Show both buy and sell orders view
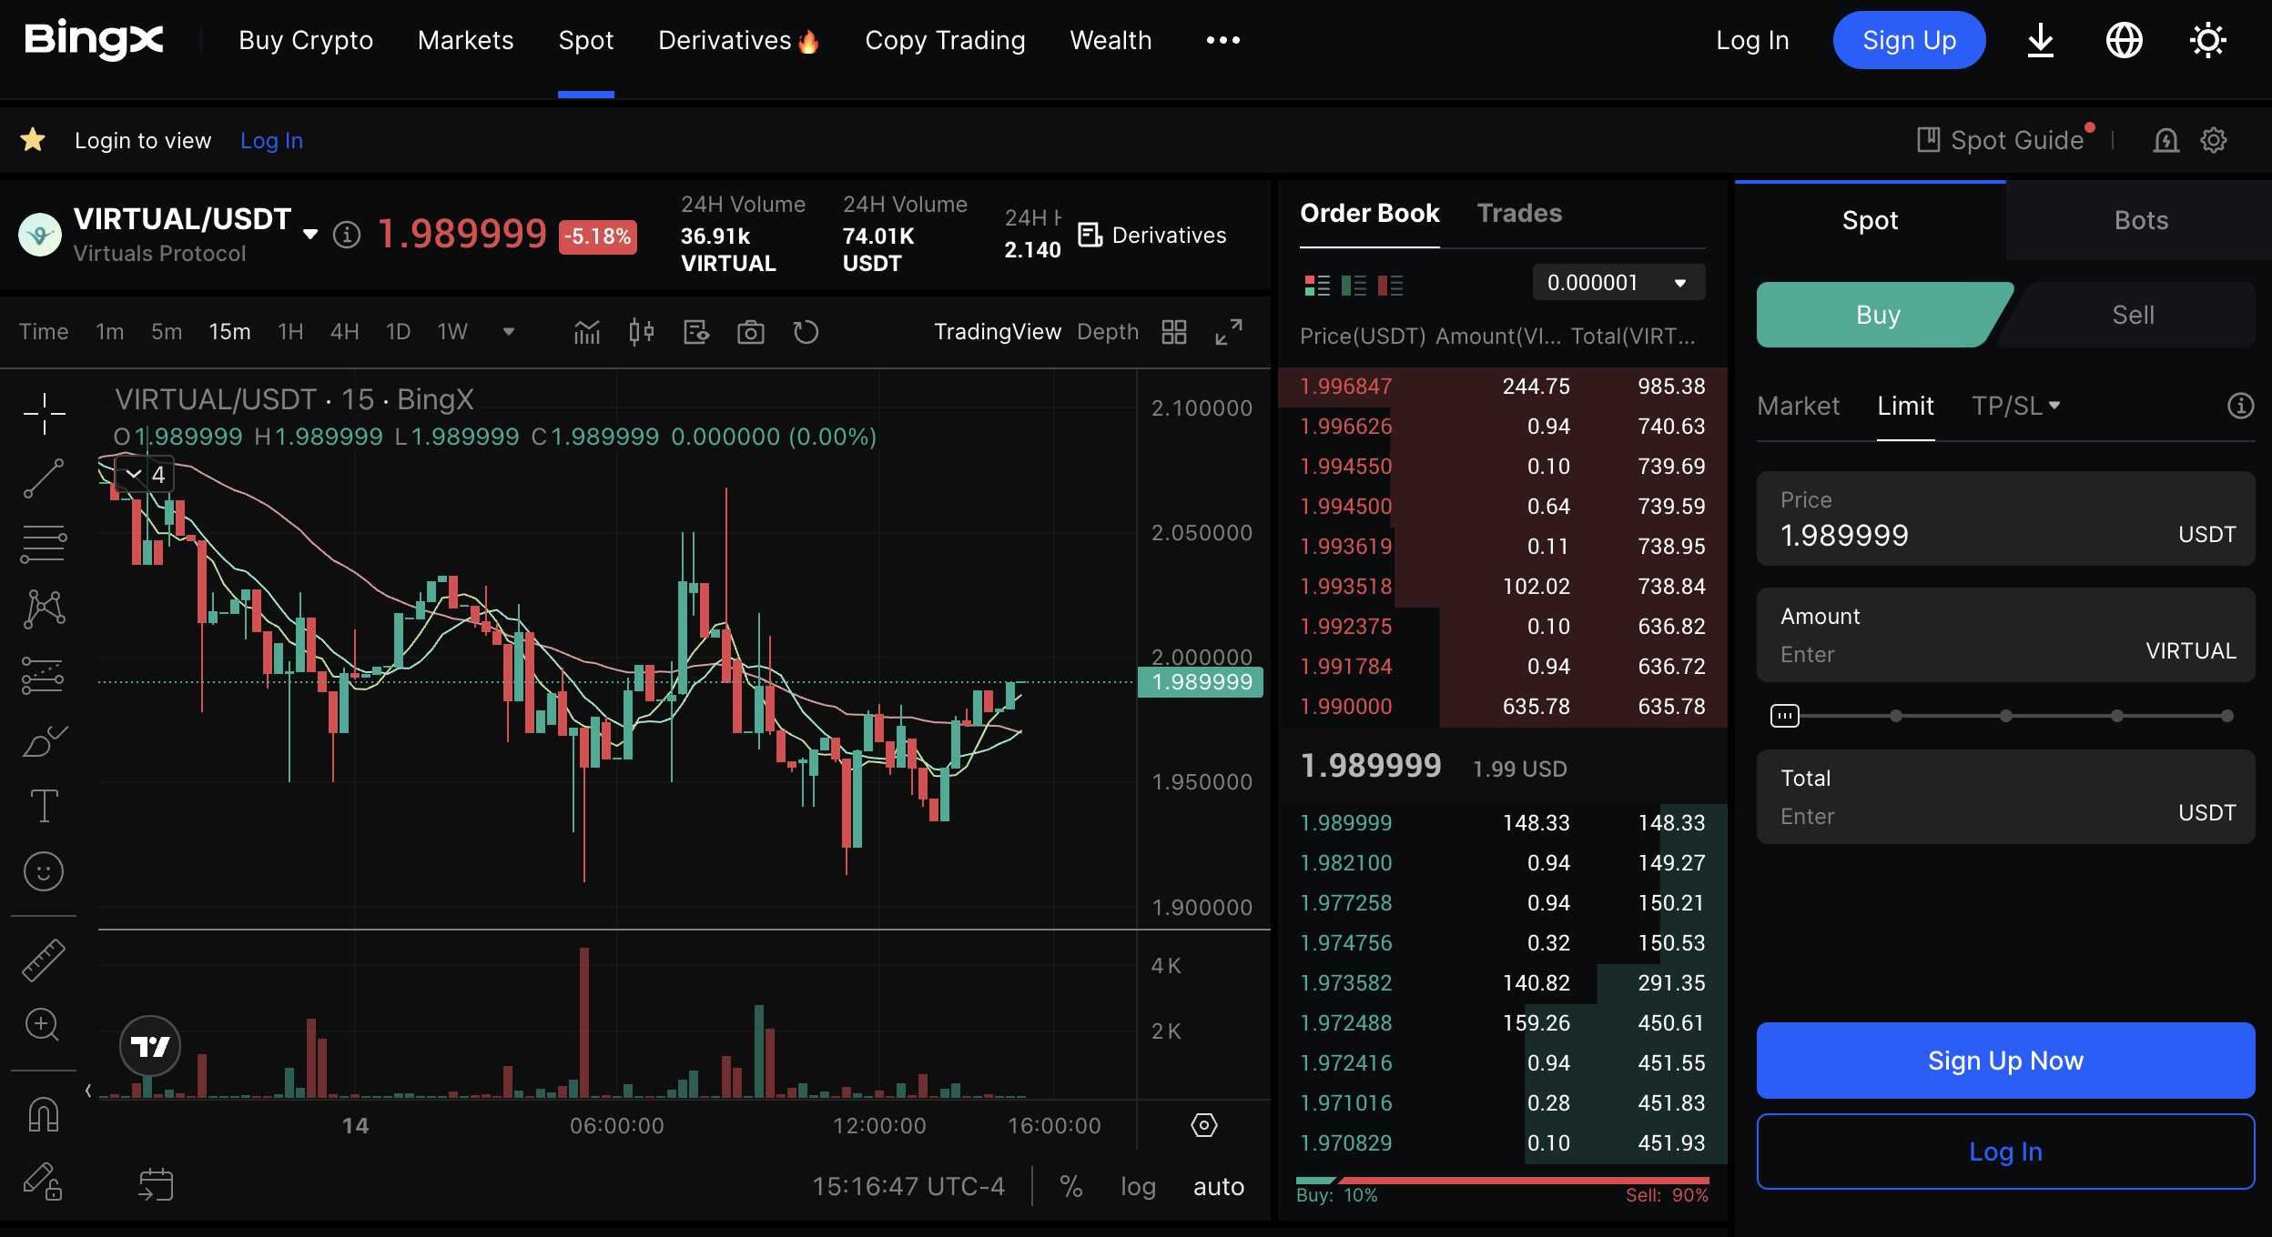This screenshot has width=2272, height=1237. [x=1317, y=286]
